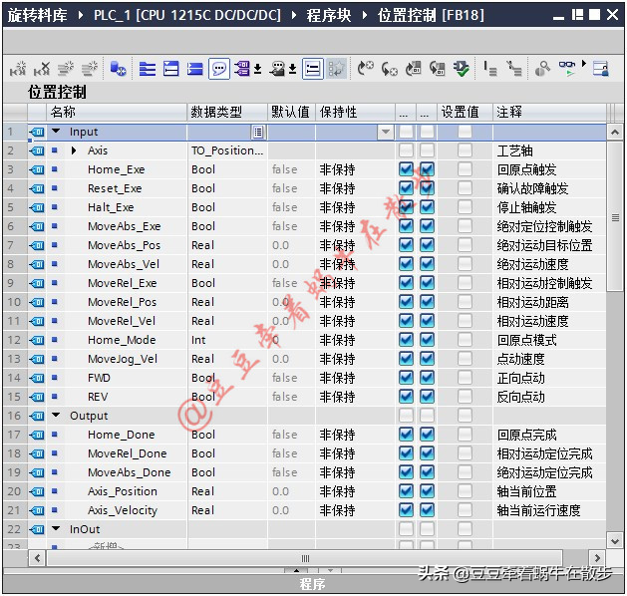Click the network comments display icon
Viewport: 627px width, 596px height.
pos(277,69)
